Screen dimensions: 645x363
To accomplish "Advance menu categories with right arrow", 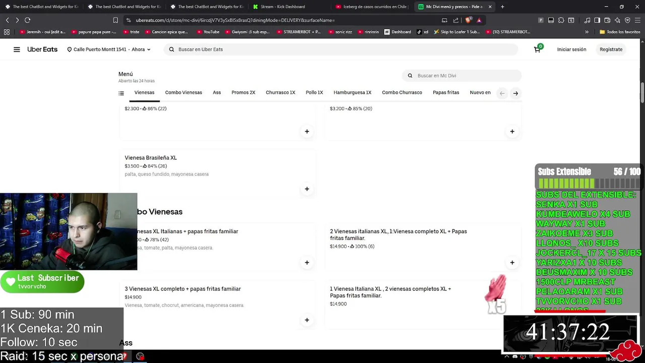I will [515, 93].
